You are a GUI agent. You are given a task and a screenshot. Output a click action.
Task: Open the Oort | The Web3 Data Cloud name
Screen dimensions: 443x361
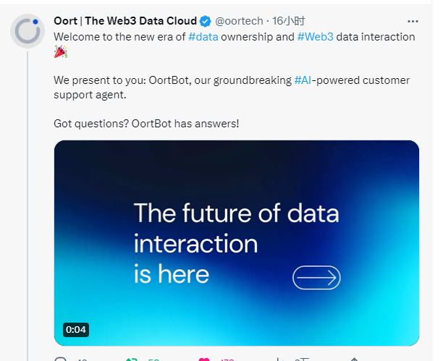(125, 21)
